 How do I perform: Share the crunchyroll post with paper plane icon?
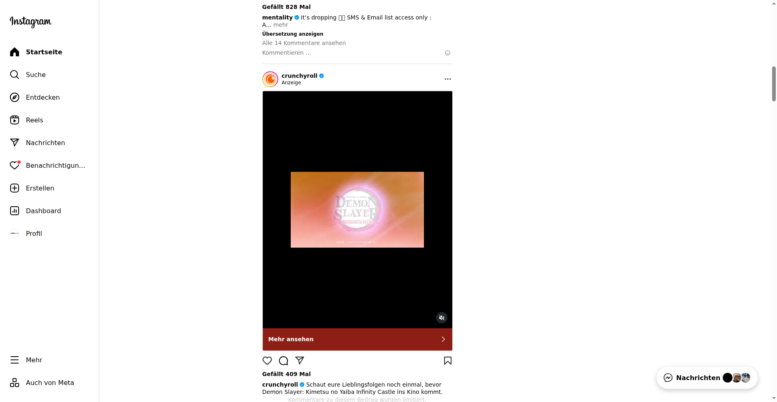coord(300,361)
